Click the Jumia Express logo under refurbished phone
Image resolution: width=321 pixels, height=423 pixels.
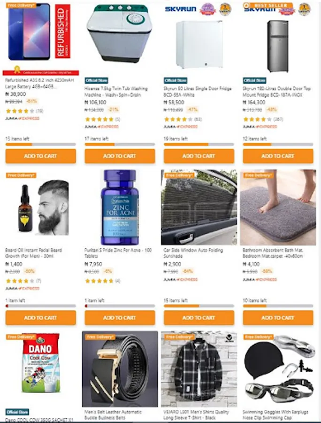[x=23, y=118]
